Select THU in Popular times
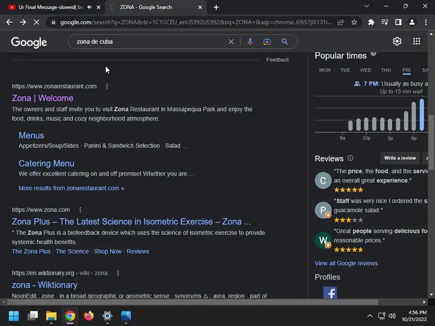The width and height of the screenshot is (435, 326). pyautogui.click(x=386, y=70)
